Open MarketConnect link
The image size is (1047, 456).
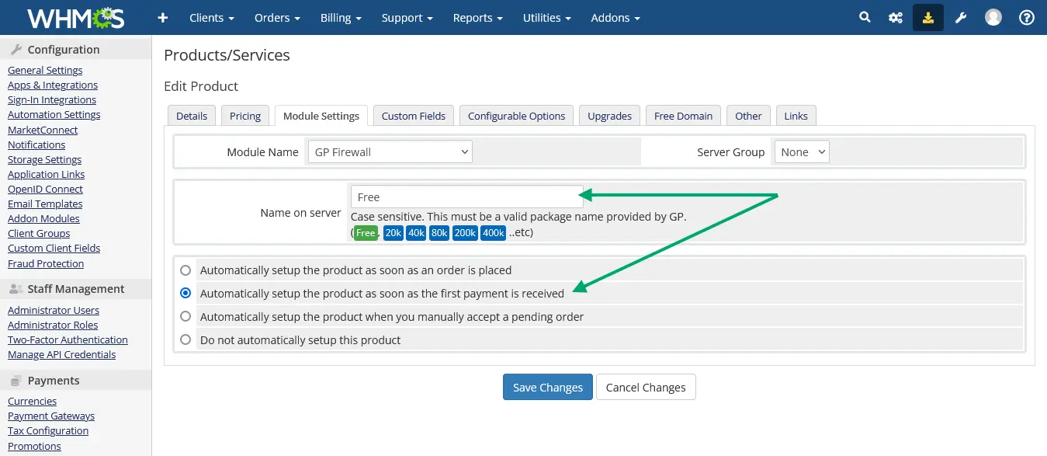[x=43, y=130]
